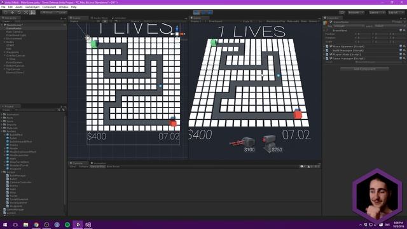Open Unity cloud services icon
This screenshot has width=407, height=229.
point(342,13)
